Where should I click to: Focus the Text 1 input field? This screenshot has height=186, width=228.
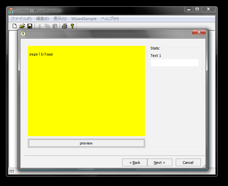(x=175, y=63)
